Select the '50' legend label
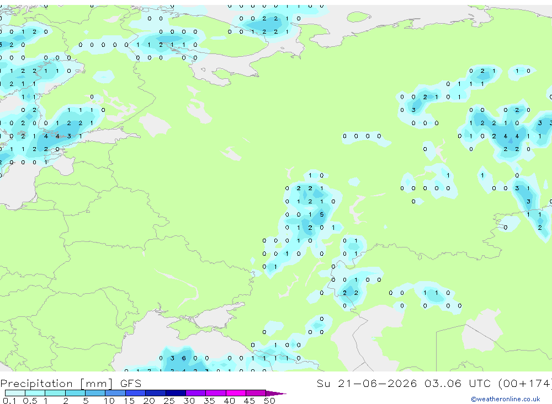Viewport: 552px width, 404px height. (x=269, y=401)
